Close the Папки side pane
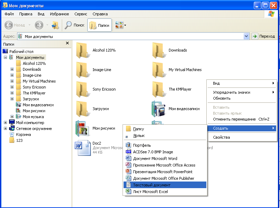 click(x=67, y=43)
